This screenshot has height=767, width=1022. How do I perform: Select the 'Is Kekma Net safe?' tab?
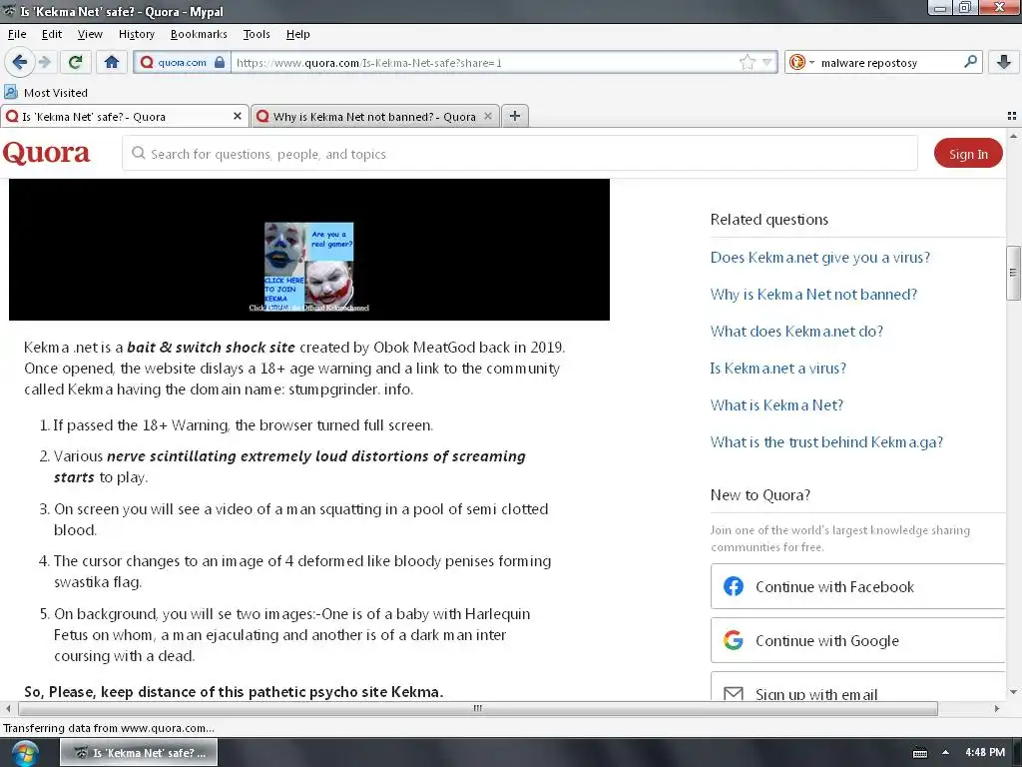(x=125, y=117)
